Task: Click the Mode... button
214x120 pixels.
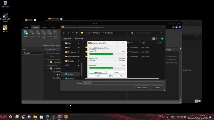Action: [x=112, y=76]
